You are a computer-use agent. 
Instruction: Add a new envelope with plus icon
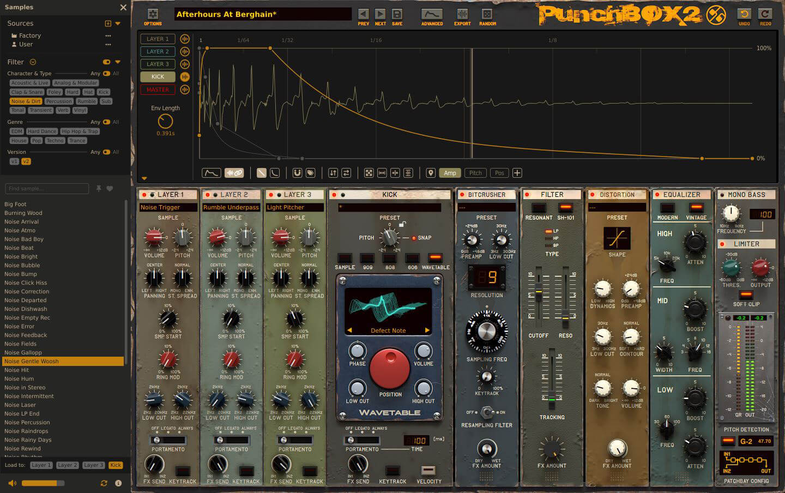517,173
